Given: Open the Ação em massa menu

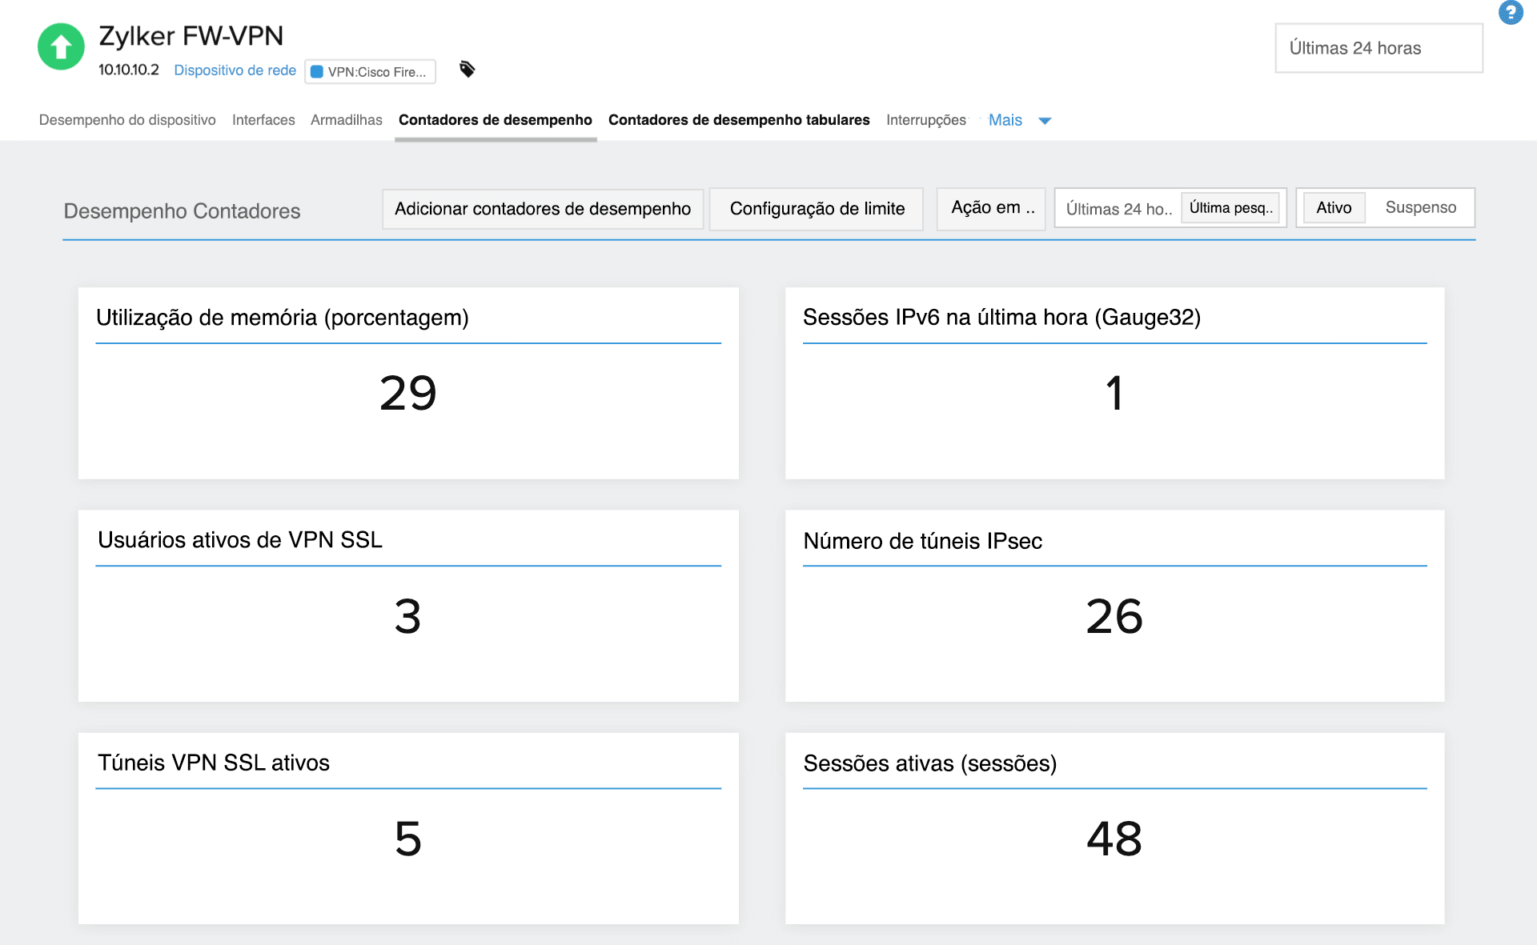Looking at the screenshot, I should click(x=990, y=208).
